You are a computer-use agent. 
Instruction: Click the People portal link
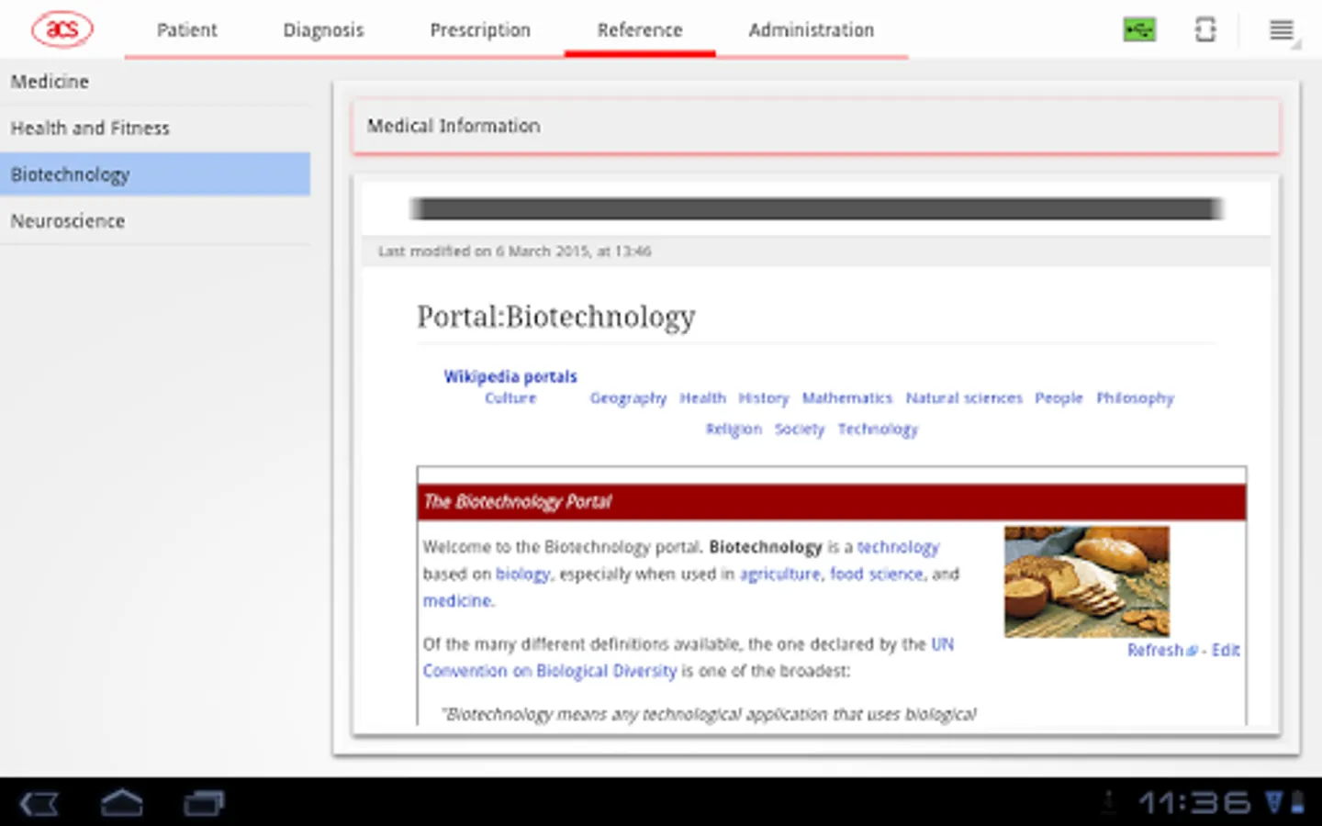(1059, 398)
